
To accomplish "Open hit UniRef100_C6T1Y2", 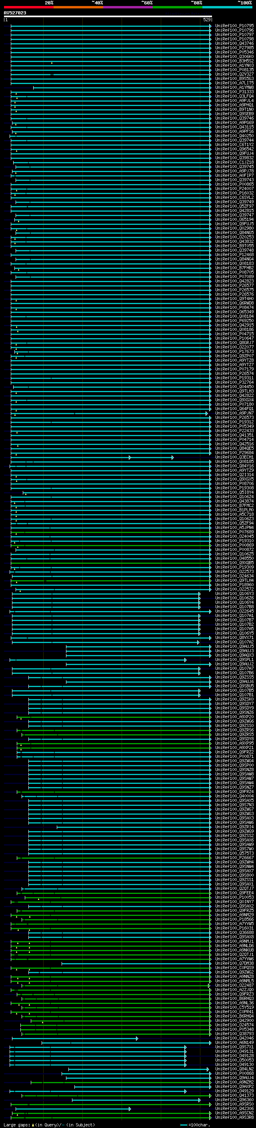I will point(234,144).
